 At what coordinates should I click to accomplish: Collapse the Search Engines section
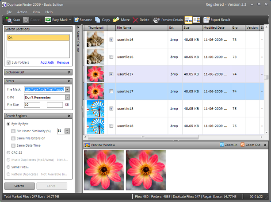[x=69, y=116]
